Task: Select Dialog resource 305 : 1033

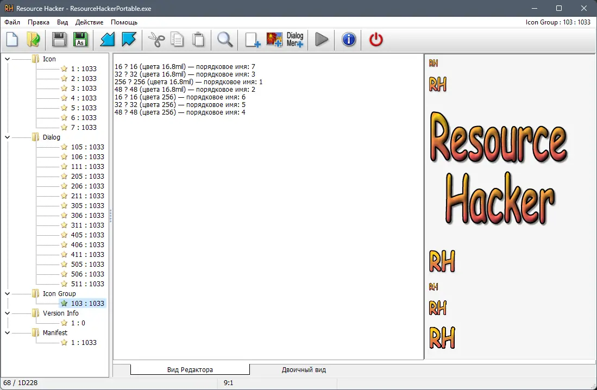Action: tap(87, 206)
